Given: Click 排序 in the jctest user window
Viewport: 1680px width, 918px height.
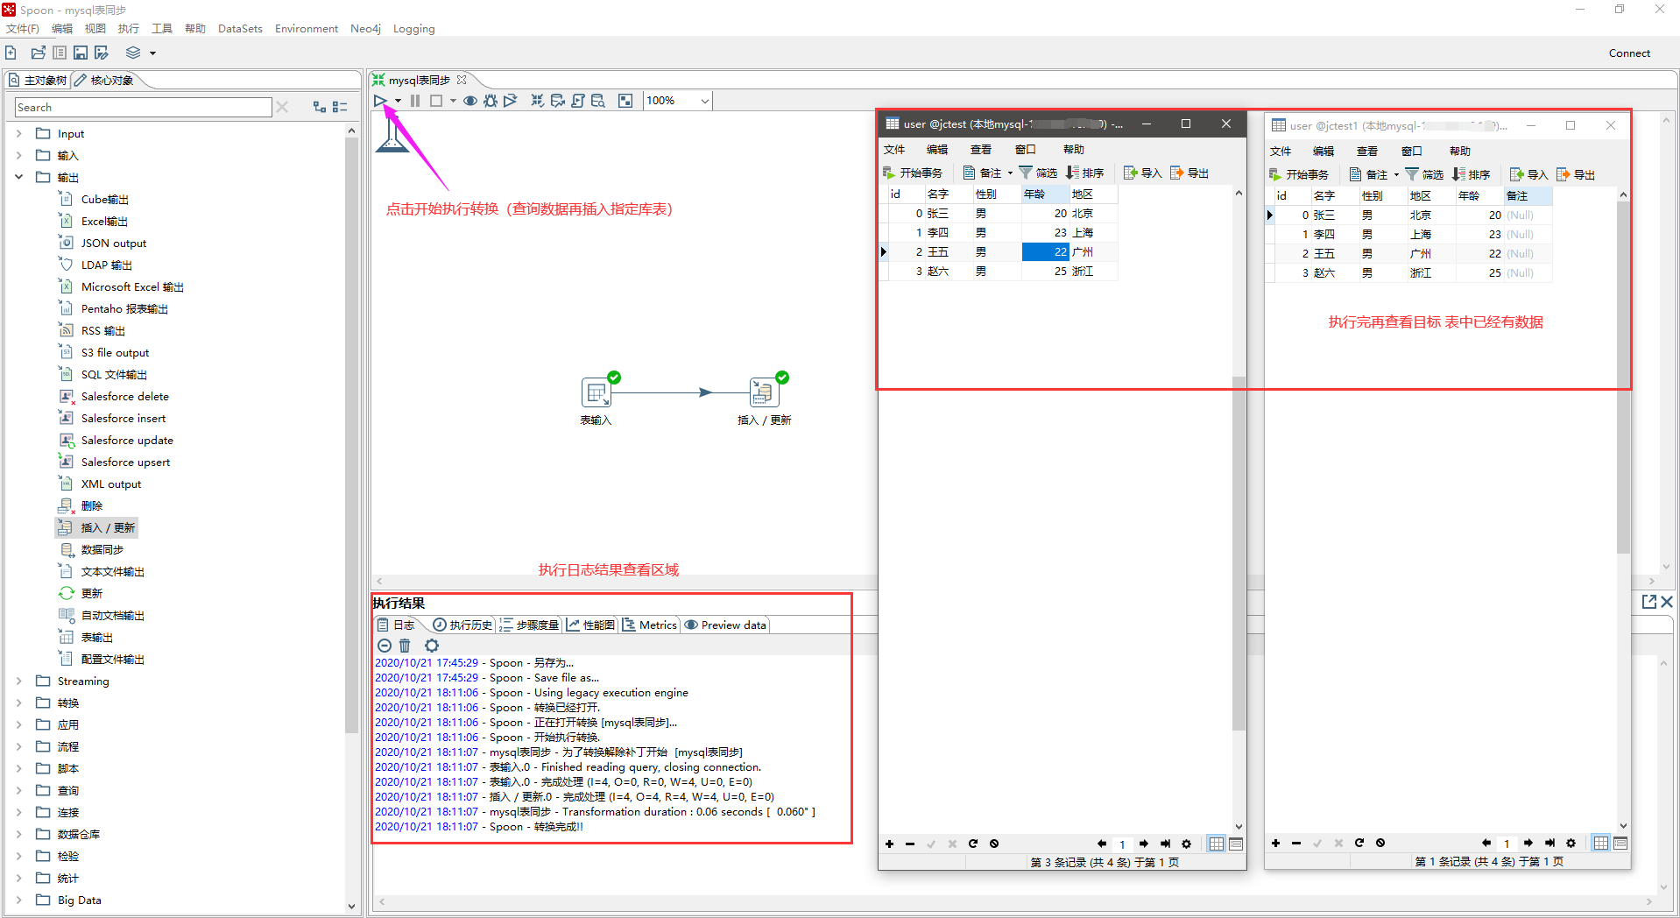Looking at the screenshot, I should coord(1084,173).
